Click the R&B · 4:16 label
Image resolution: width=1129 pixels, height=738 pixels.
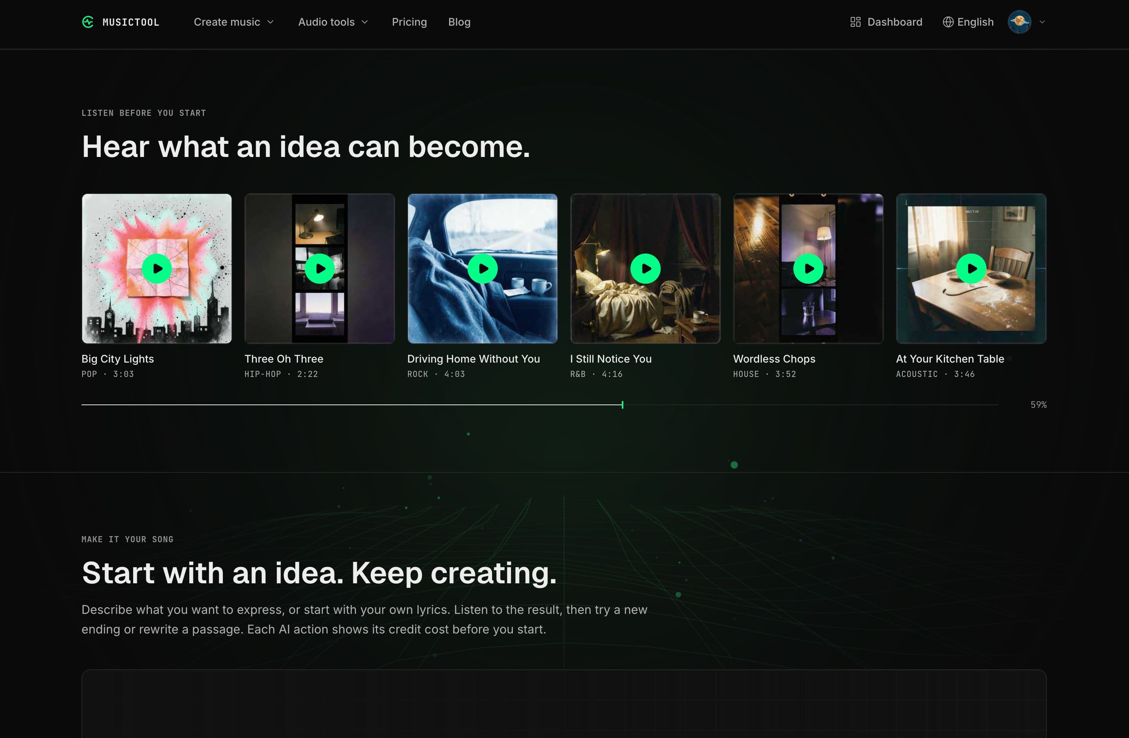click(596, 374)
